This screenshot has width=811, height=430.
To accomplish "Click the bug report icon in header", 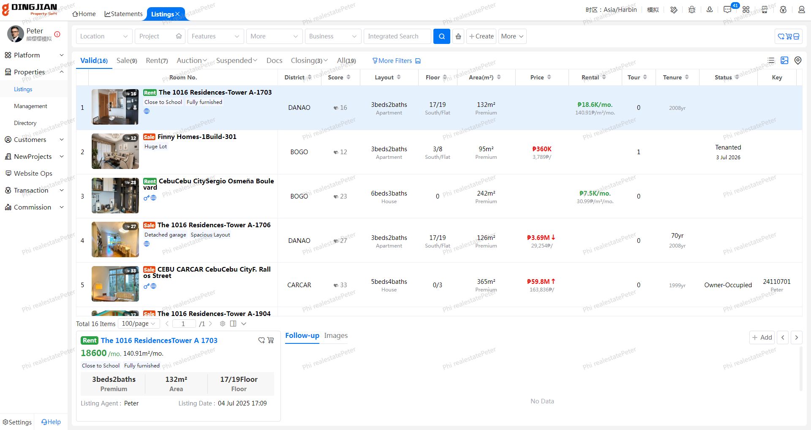I will coord(691,10).
